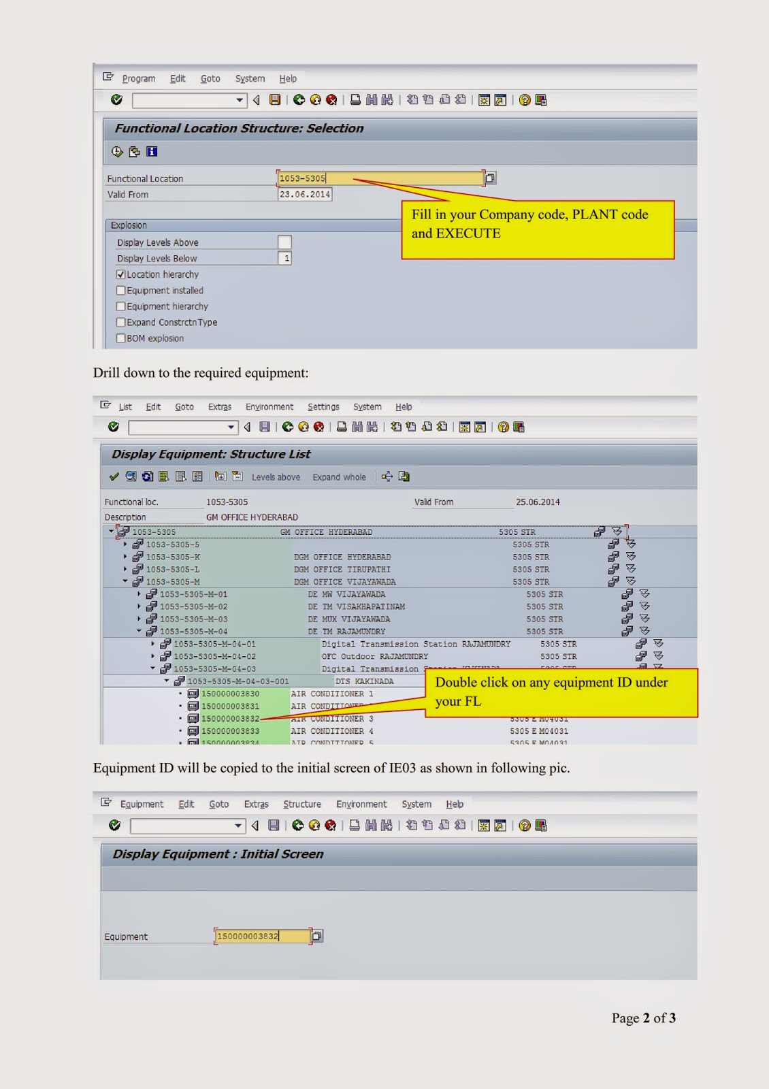Collapse tree node 1053-5305-M
Image resolution: width=769 pixels, height=1089 pixels.
[125, 581]
